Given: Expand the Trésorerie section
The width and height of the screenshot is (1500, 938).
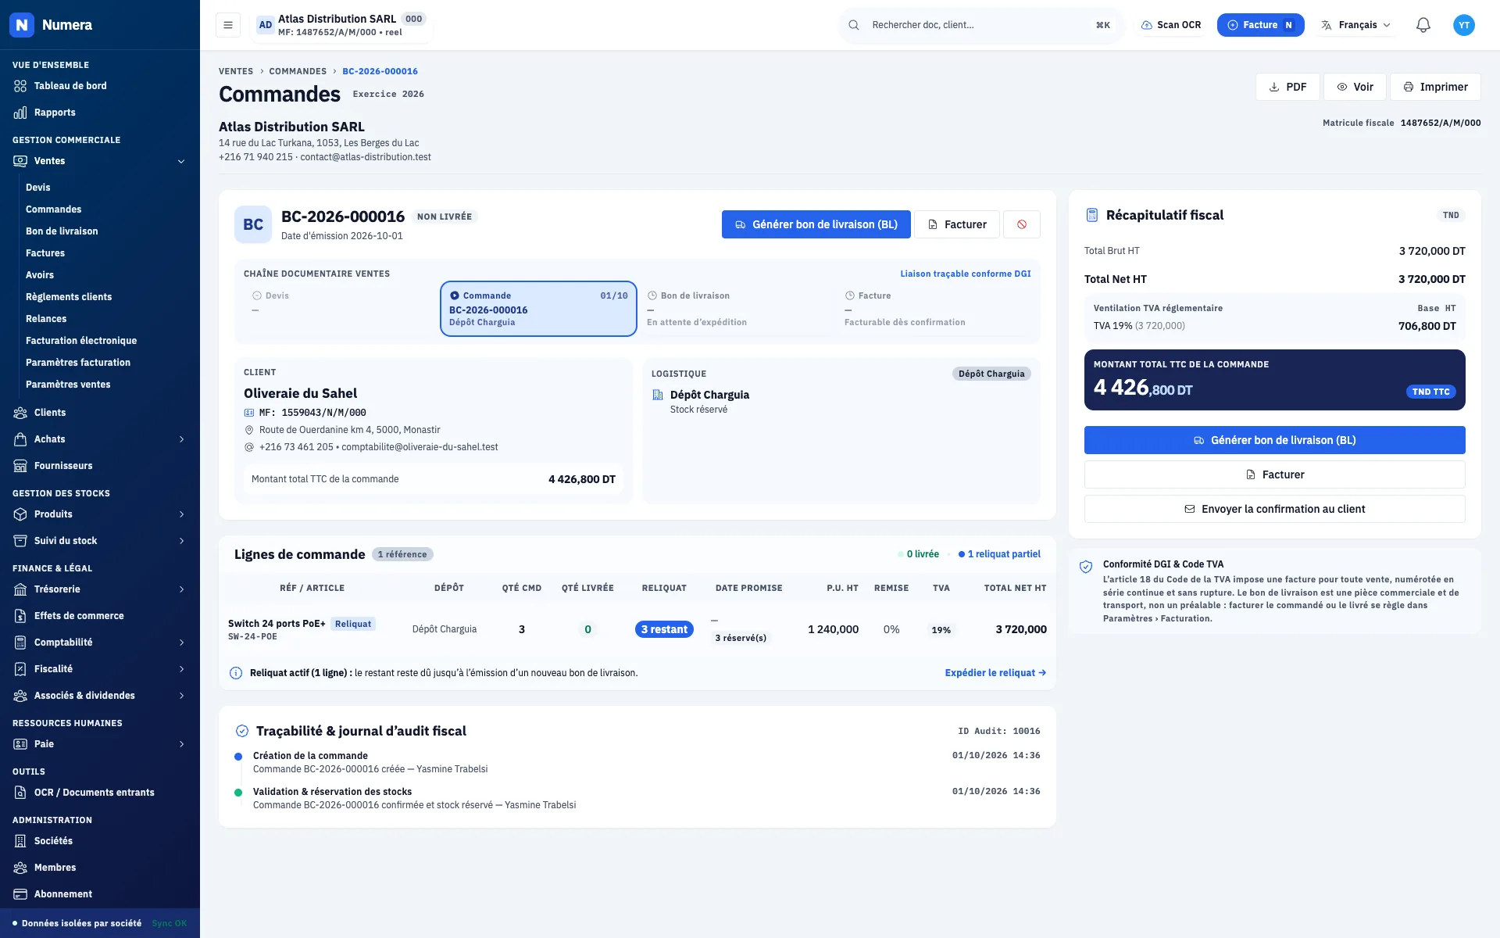Looking at the screenshot, I should (x=100, y=589).
